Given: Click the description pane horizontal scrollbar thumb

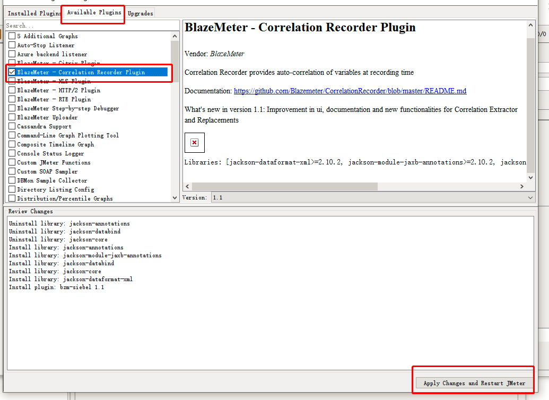Looking at the screenshot, I should [x=285, y=186].
